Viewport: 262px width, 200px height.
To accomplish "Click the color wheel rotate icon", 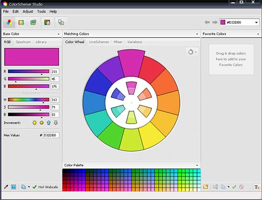I will coord(191,52).
